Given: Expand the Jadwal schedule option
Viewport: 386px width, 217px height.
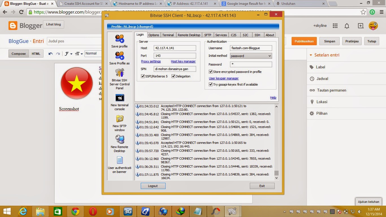Looking at the screenshot, I should click(x=319, y=79).
